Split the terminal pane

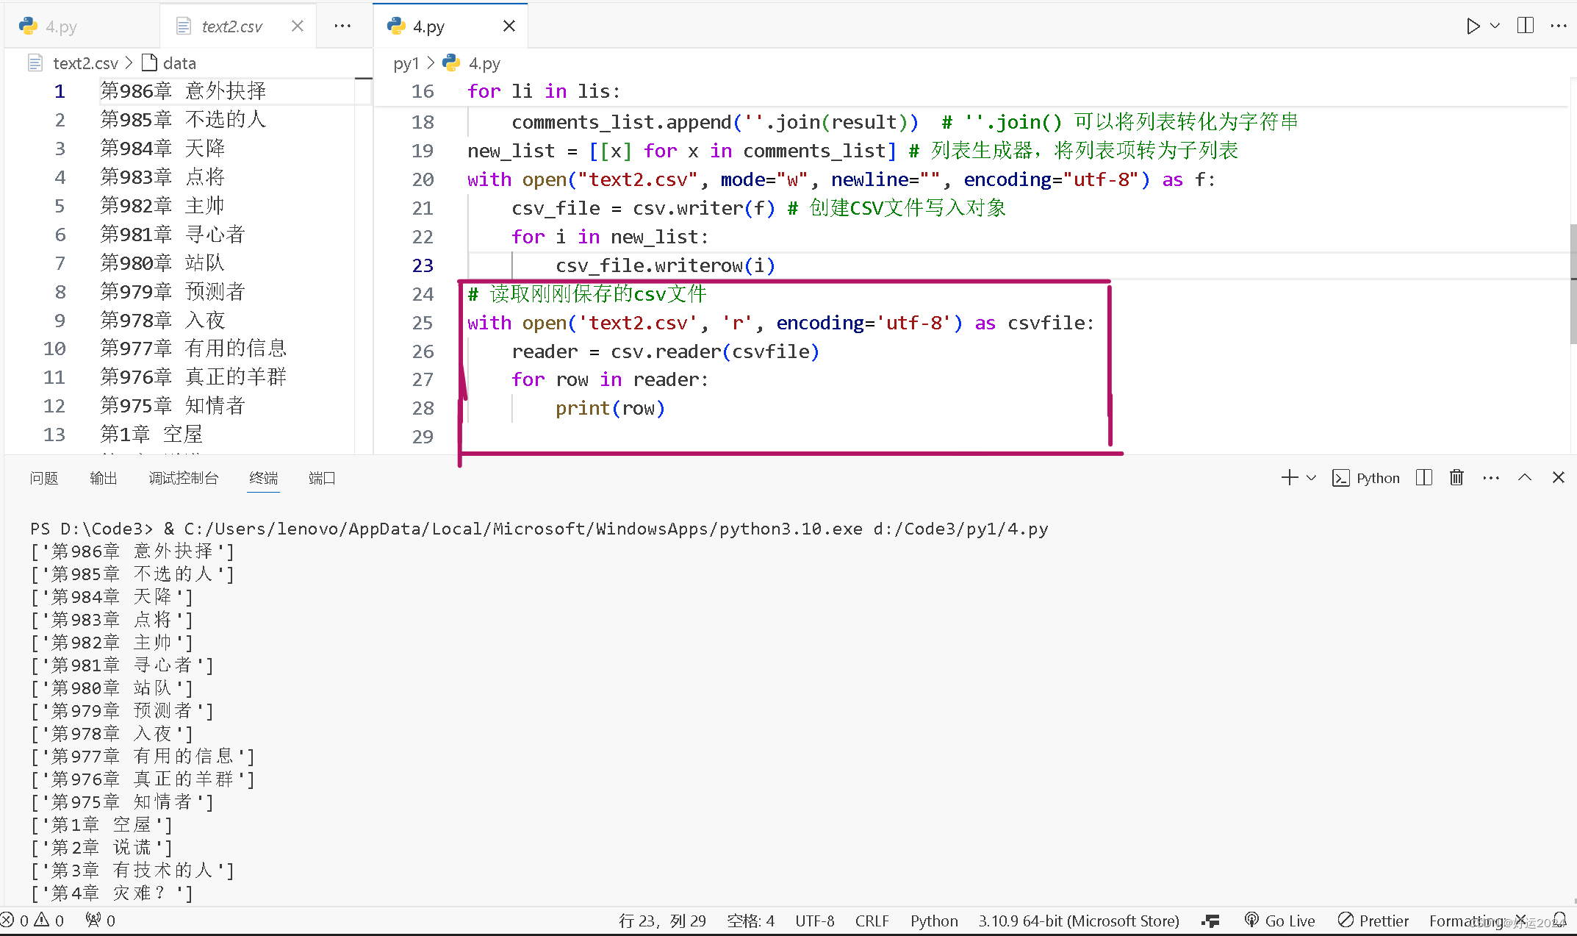(1423, 477)
